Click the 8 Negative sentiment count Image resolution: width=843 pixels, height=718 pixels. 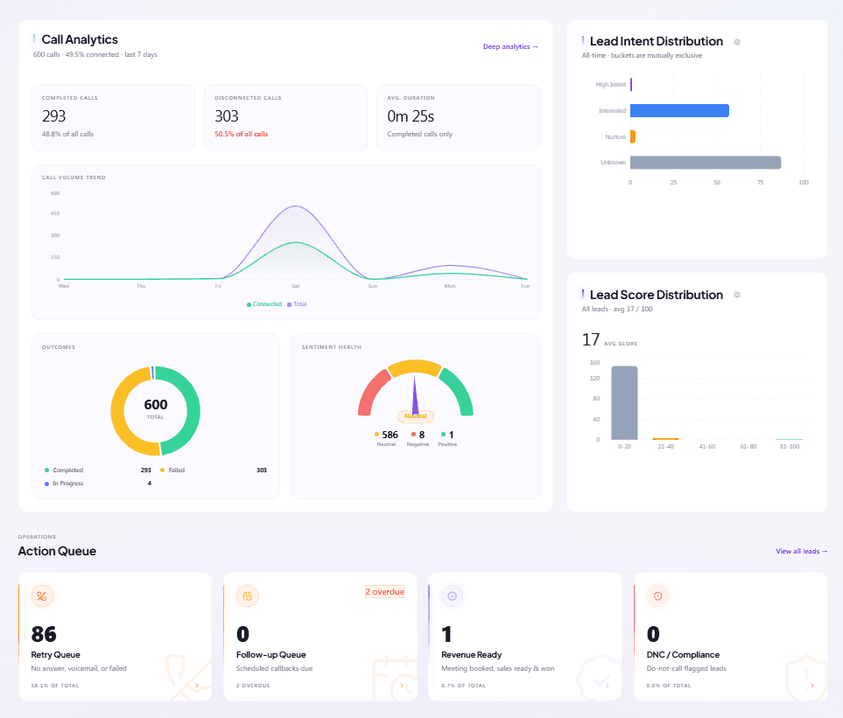(x=422, y=435)
